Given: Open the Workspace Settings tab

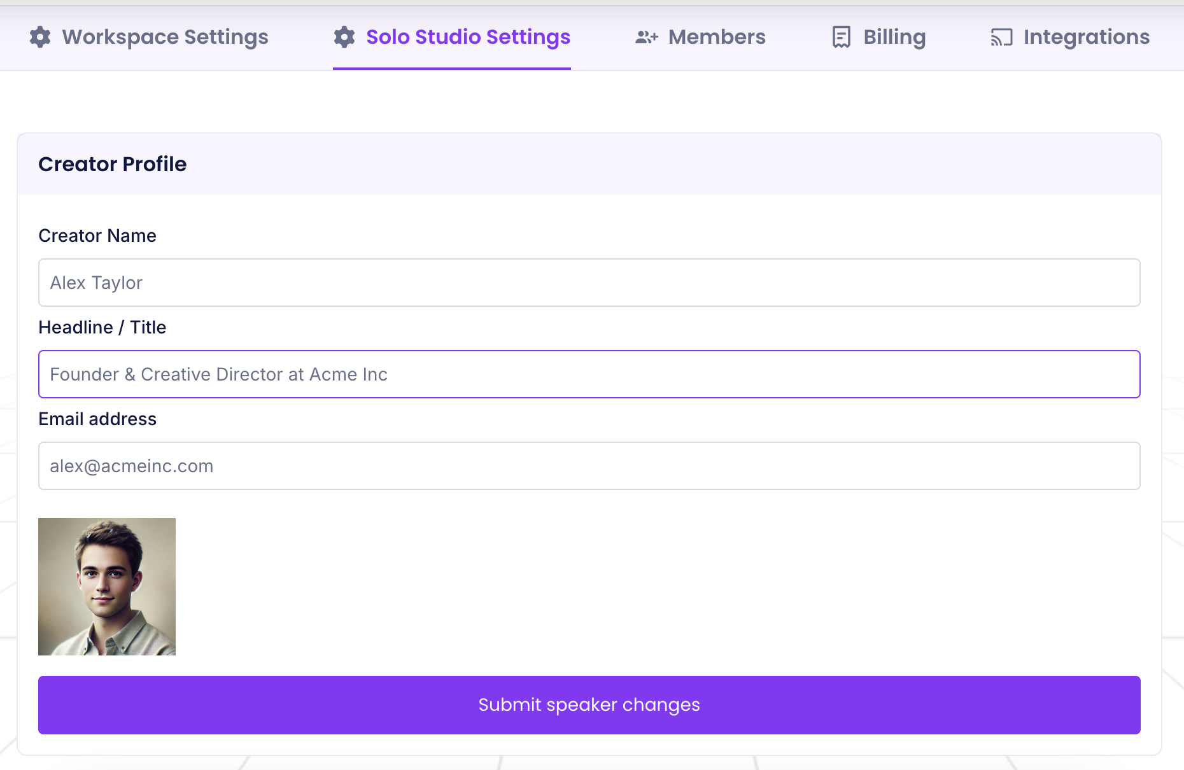Looking at the screenshot, I should [149, 37].
